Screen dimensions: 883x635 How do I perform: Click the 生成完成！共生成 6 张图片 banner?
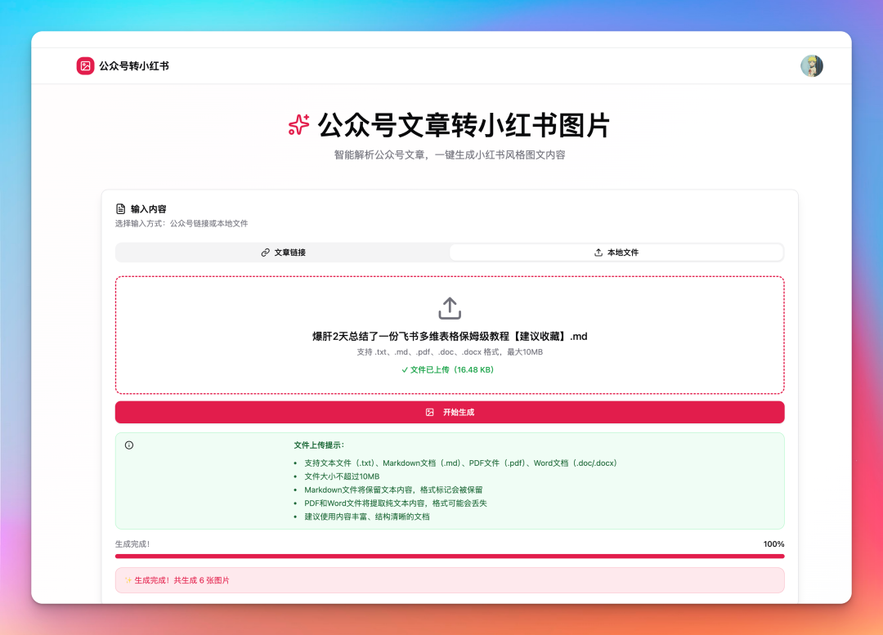tap(450, 580)
